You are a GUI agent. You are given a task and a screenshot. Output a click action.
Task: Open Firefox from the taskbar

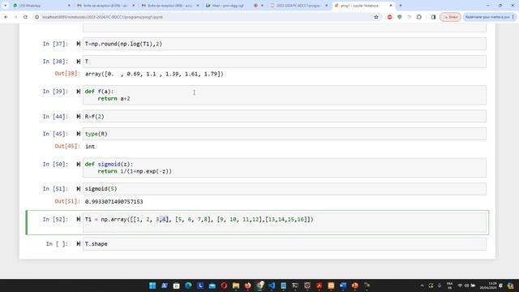click(247, 286)
